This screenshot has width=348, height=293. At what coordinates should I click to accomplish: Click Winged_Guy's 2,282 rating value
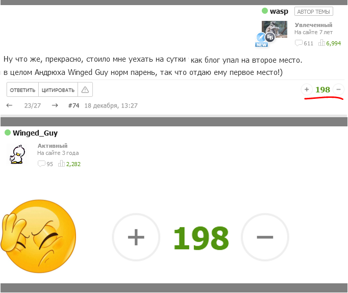[x=73, y=164]
